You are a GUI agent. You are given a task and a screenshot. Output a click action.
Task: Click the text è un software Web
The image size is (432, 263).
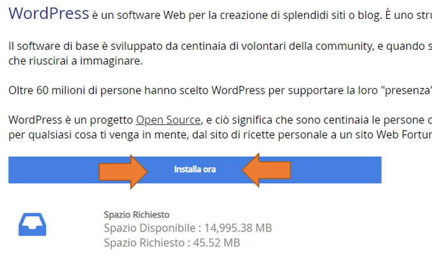139,15
